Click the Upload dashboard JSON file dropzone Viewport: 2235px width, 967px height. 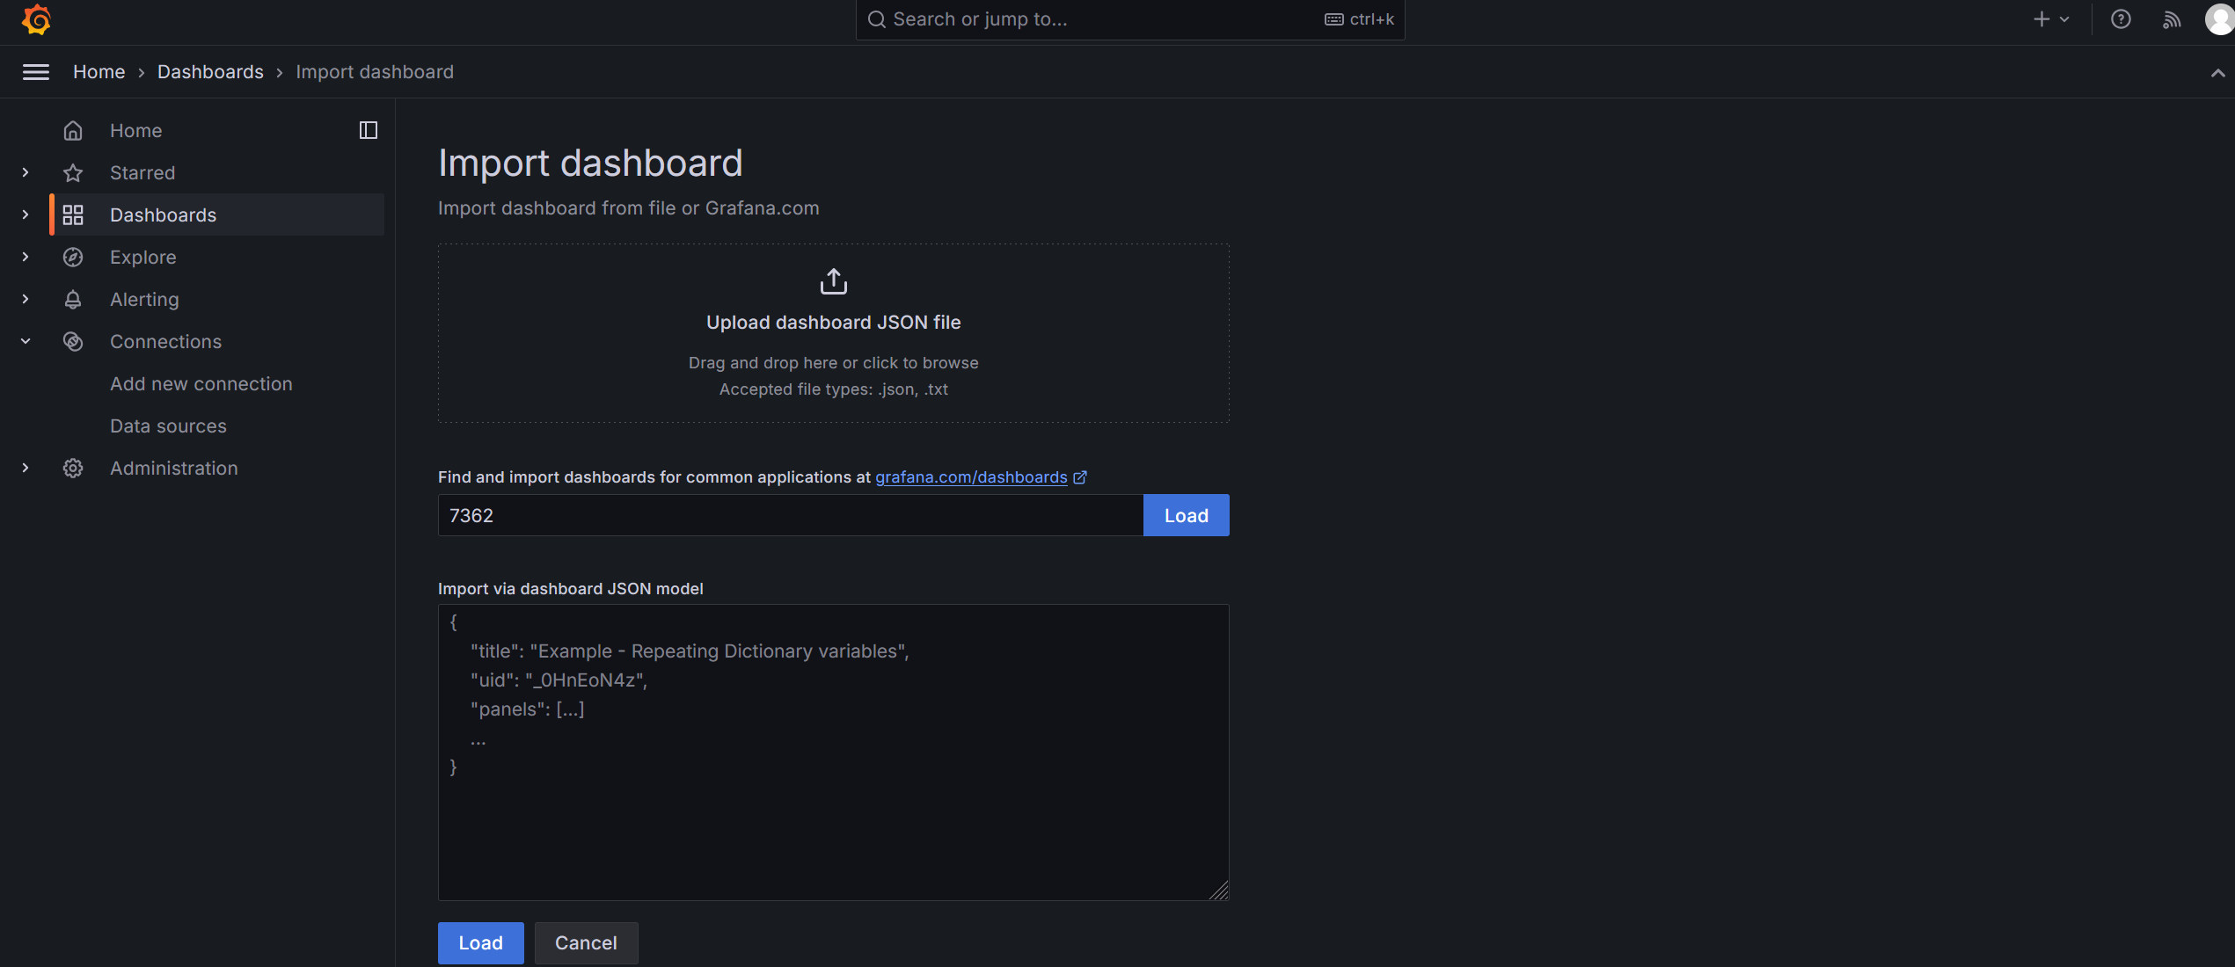click(834, 333)
